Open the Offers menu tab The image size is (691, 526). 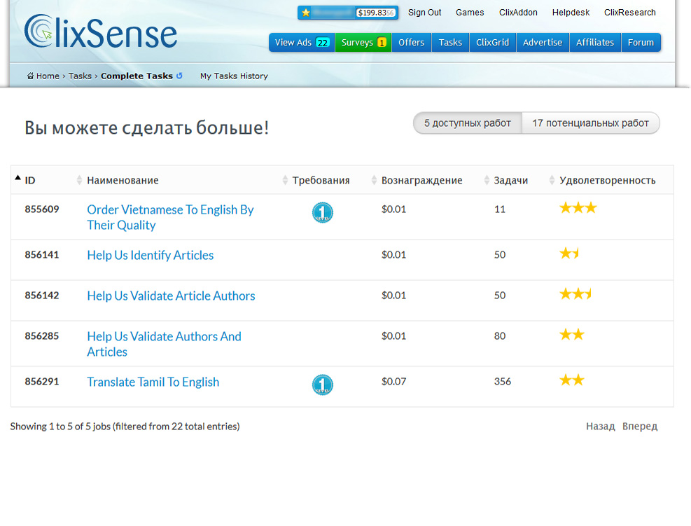pos(411,43)
